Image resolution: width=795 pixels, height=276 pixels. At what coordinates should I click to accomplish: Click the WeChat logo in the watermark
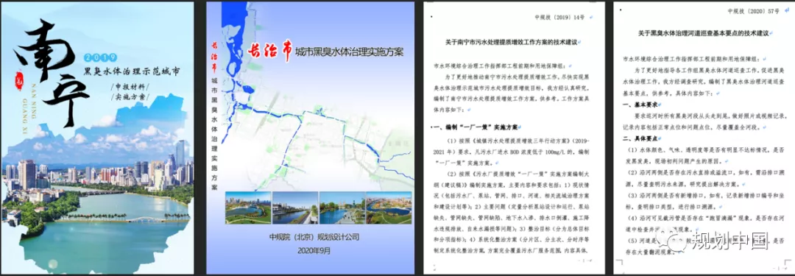click(674, 239)
